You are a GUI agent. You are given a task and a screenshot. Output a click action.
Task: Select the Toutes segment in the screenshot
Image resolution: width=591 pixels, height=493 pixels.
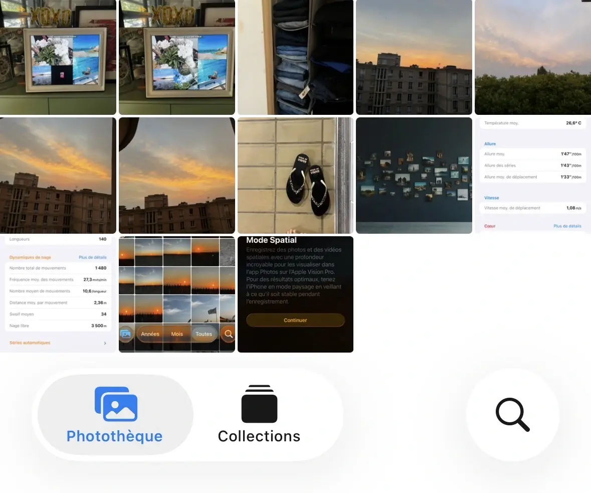pyautogui.click(x=204, y=334)
